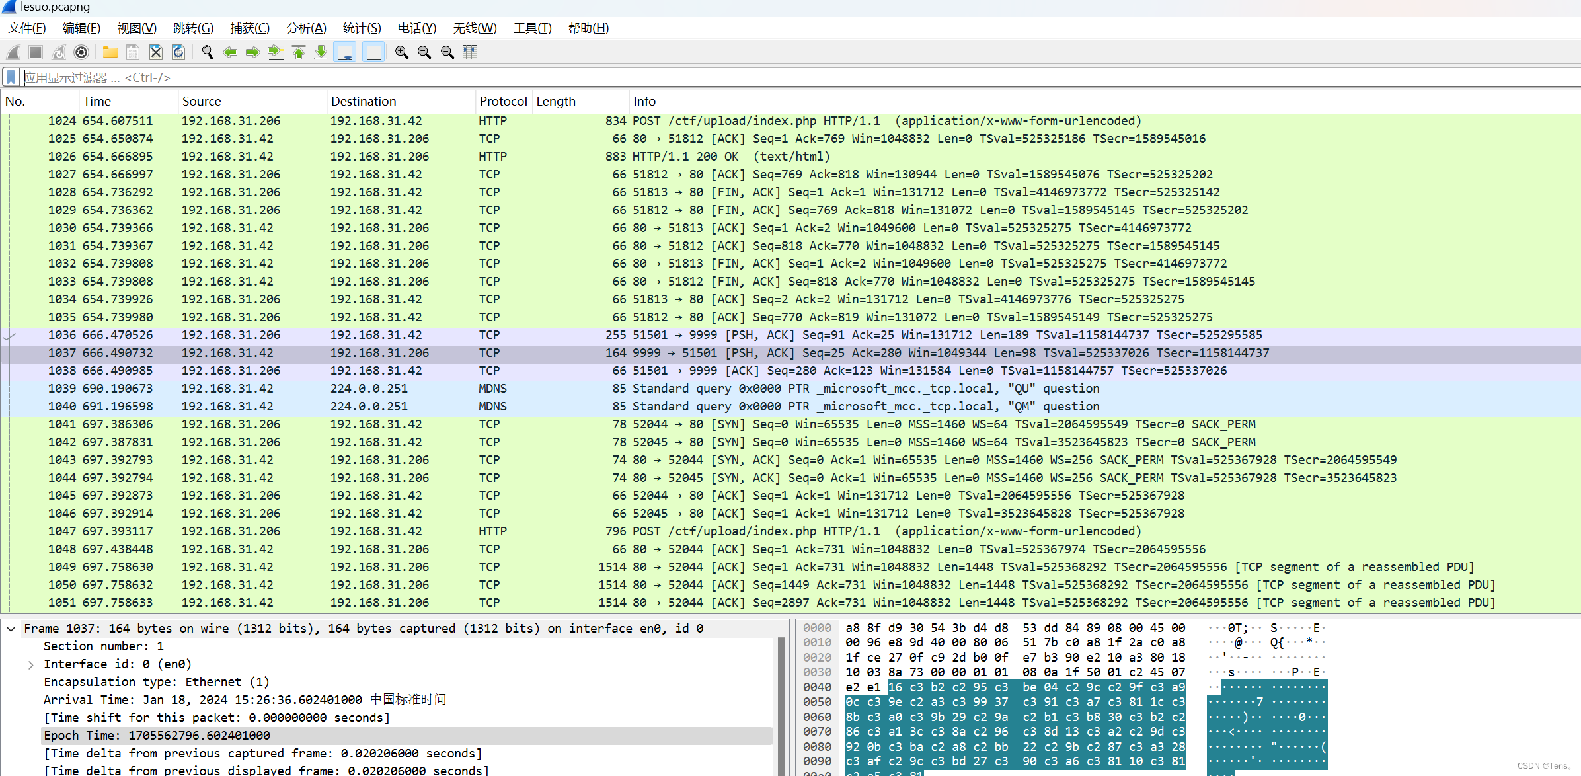1581x776 pixels.
Task: Open the 分析(A) menu
Action: pos(306,28)
